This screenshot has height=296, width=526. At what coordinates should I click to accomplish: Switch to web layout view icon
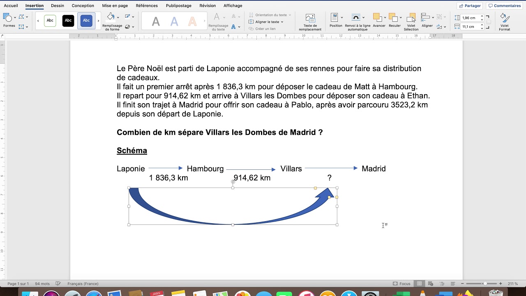click(x=430, y=284)
